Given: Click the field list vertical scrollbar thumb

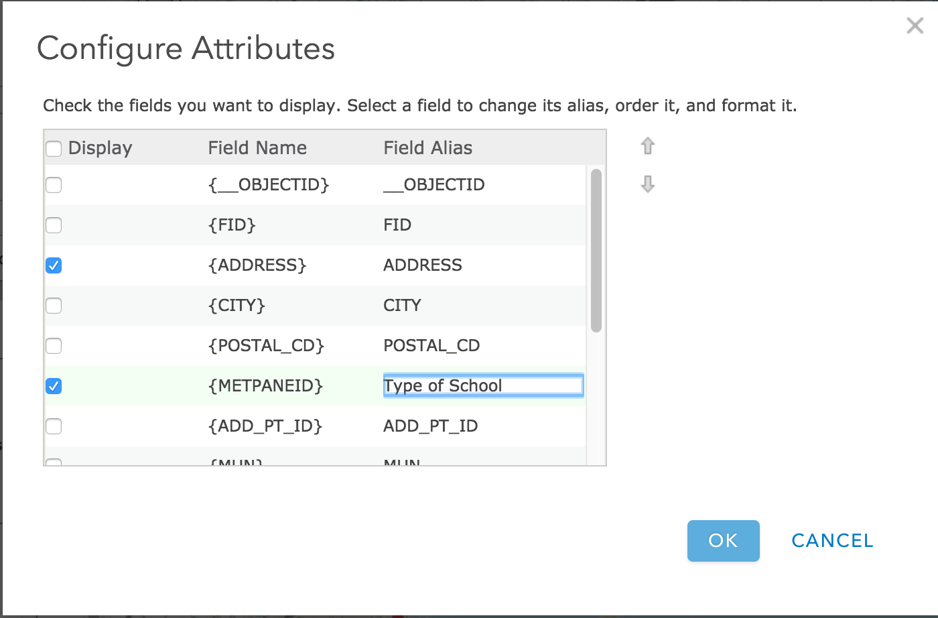Looking at the screenshot, I should tap(596, 251).
